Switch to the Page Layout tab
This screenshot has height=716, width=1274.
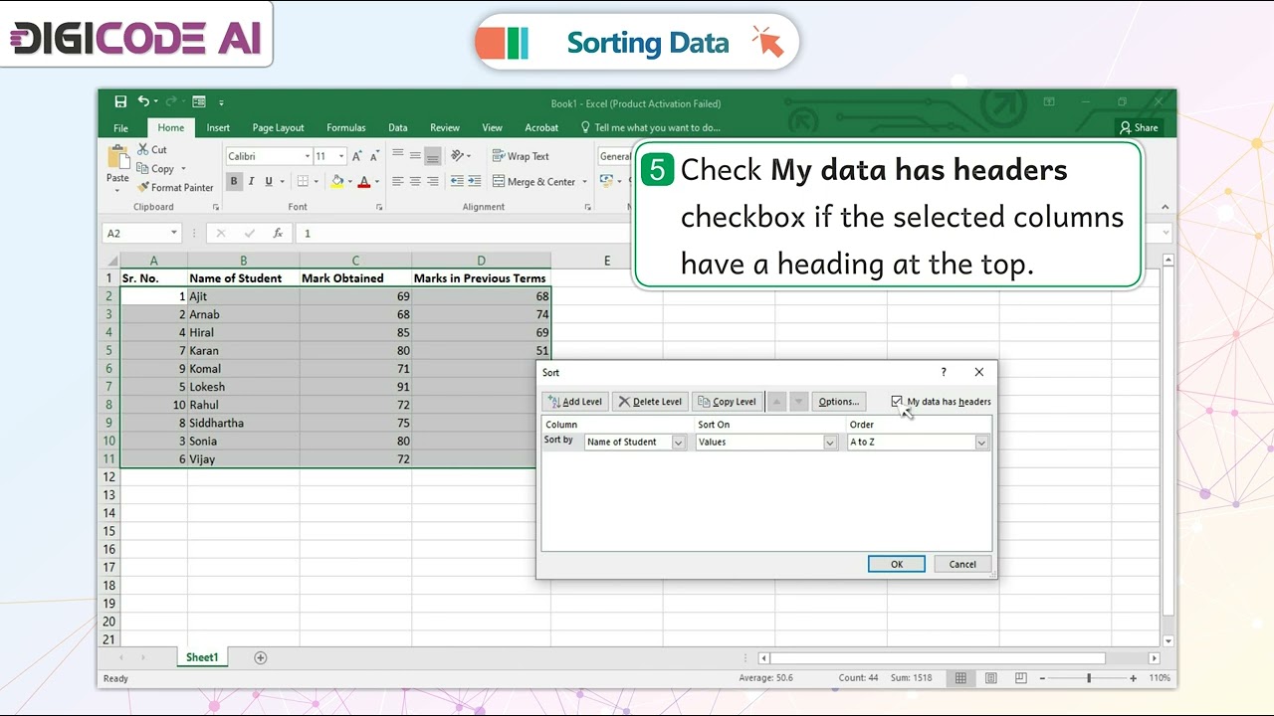click(278, 127)
